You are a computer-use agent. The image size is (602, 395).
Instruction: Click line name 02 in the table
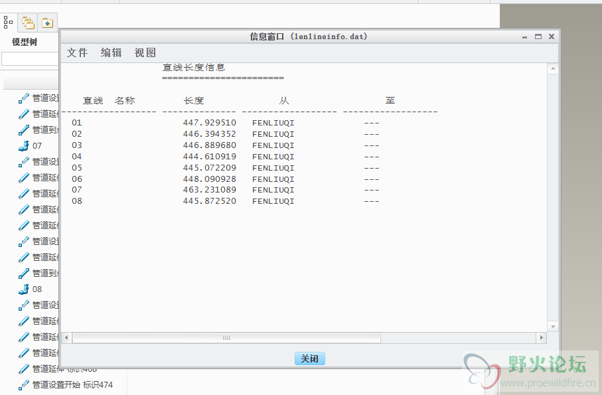click(x=77, y=134)
